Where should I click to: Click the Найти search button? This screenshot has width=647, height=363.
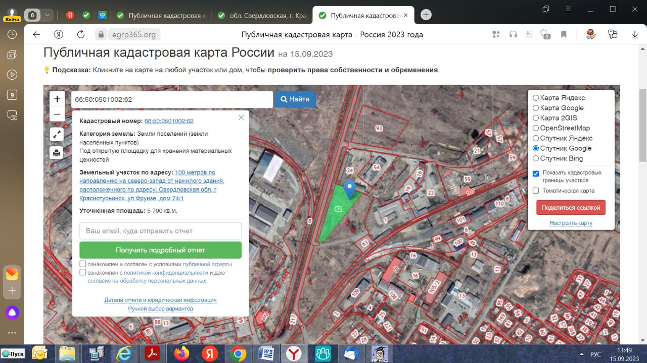[295, 99]
